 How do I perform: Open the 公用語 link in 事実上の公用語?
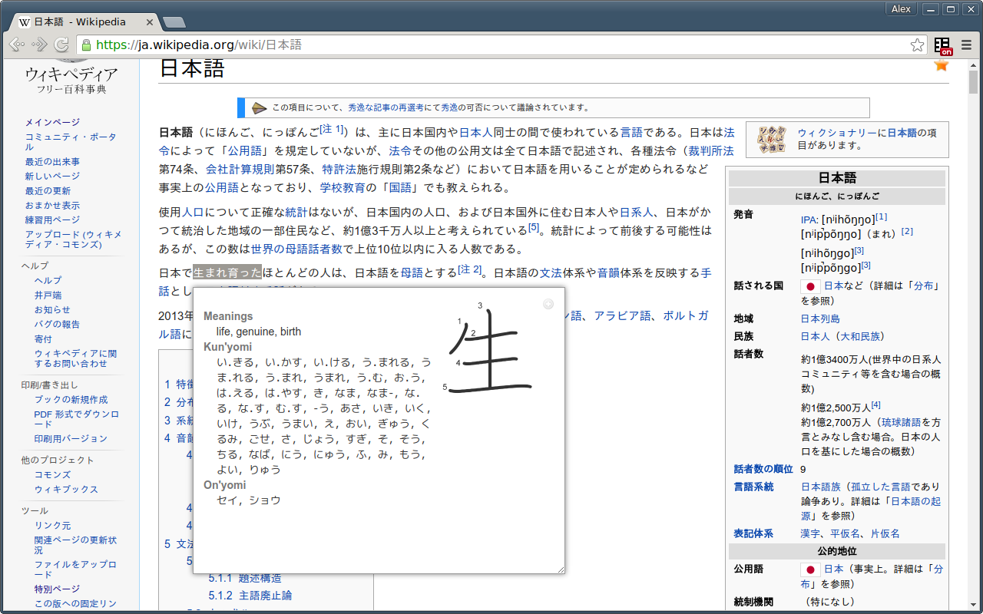[x=221, y=187]
